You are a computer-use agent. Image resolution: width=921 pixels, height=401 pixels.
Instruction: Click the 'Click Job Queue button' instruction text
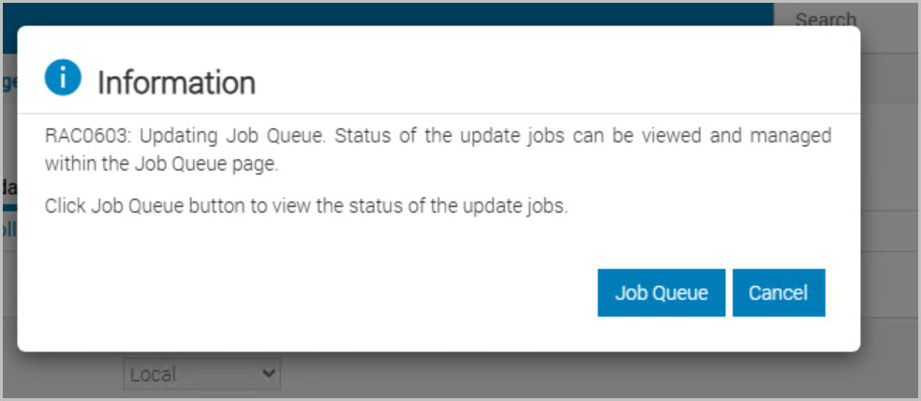(305, 206)
